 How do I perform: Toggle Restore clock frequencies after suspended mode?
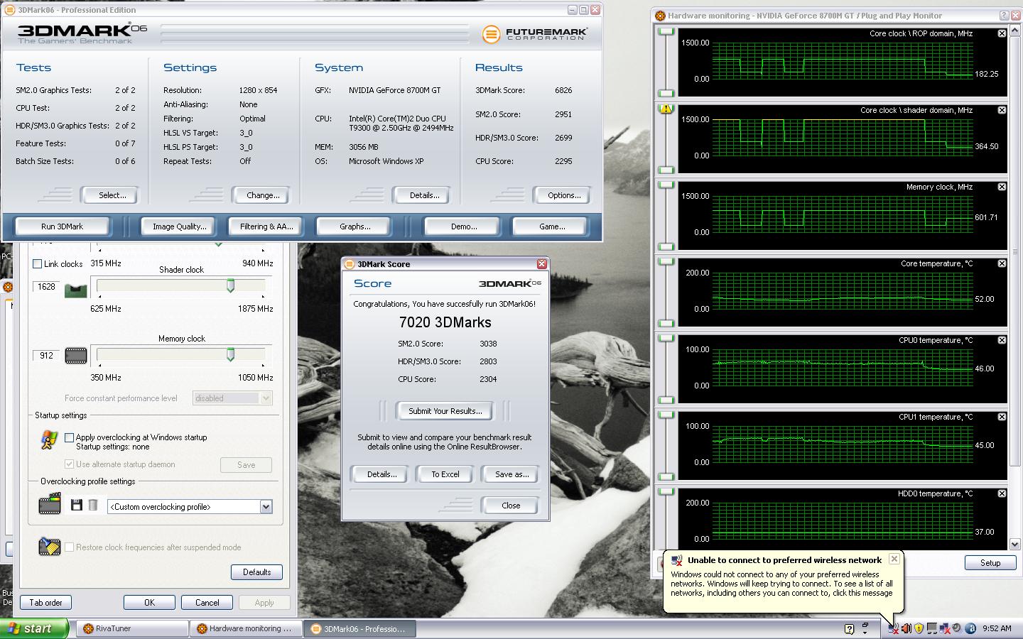(x=69, y=547)
